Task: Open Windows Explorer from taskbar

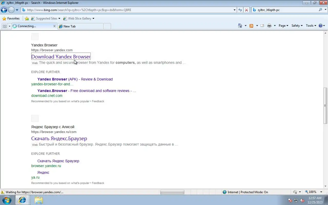Action: coord(39,200)
